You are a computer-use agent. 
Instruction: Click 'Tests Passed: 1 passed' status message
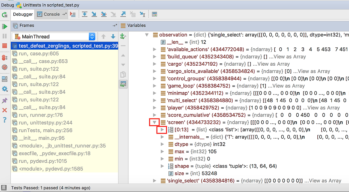point(51,188)
